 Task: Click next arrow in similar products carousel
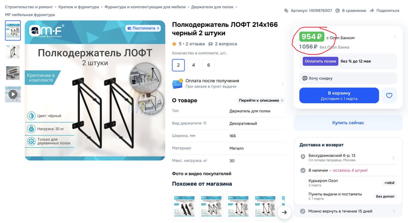pyautogui.click(x=284, y=212)
